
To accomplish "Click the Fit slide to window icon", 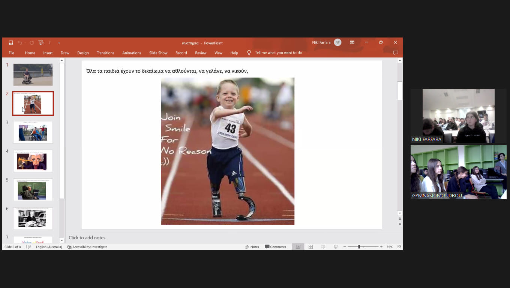I will [399, 247].
